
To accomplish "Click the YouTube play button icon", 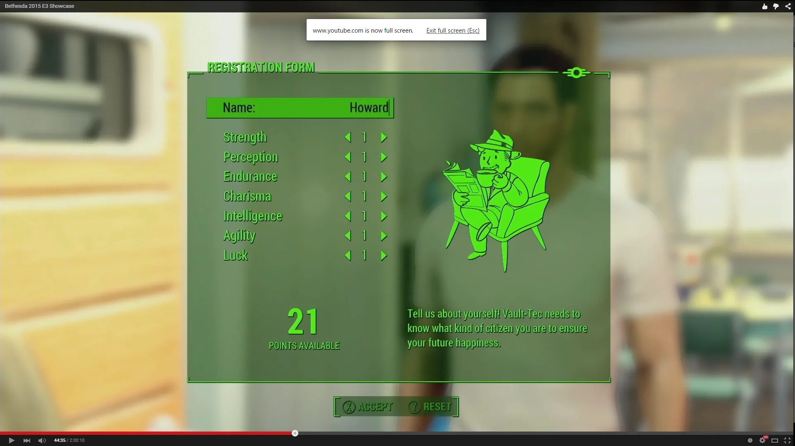I will (10, 440).
